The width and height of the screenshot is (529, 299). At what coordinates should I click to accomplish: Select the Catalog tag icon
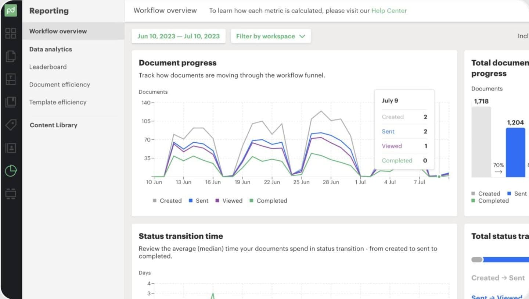point(11,124)
